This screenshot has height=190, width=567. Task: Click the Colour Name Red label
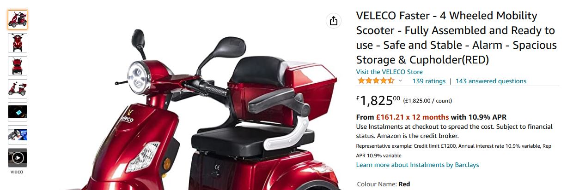(x=384, y=184)
